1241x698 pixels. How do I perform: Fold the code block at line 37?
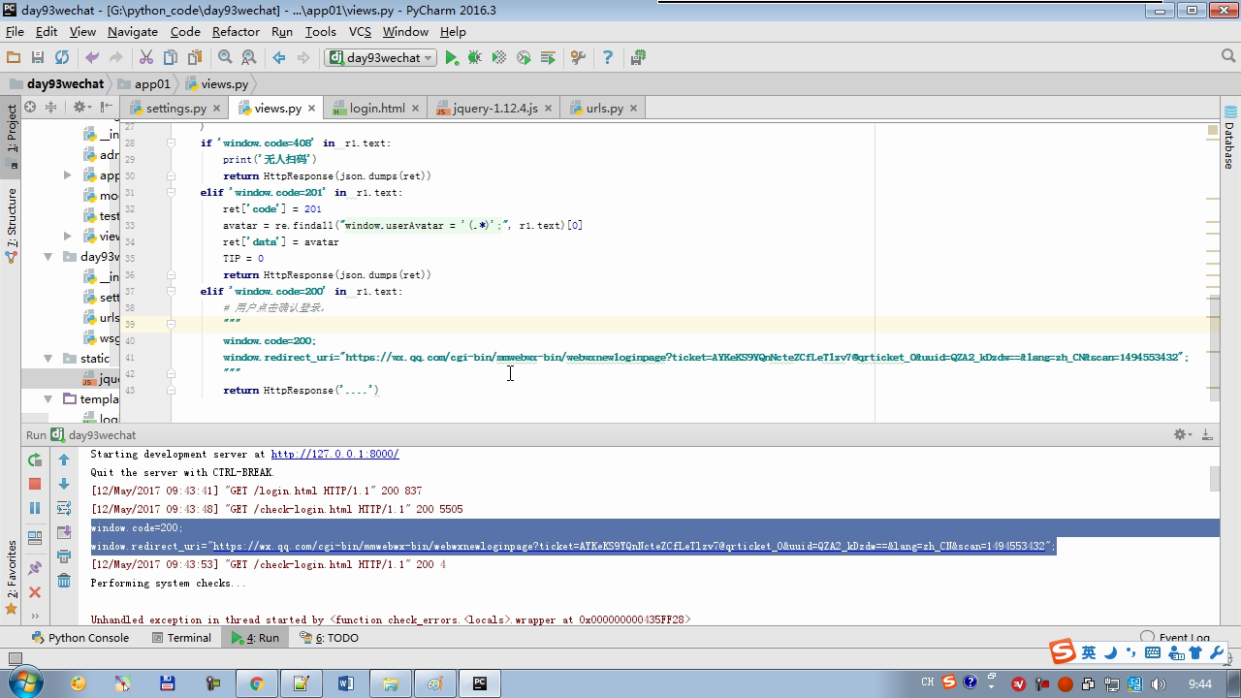pyautogui.click(x=171, y=291)
